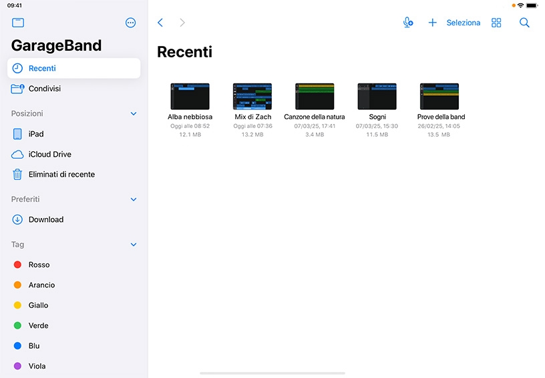Click the Sogni file name
This screenshot has height=378, width=545.
click(x=377, y=117)
